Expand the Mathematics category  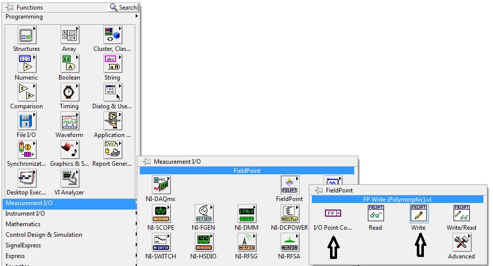point(70,224)
